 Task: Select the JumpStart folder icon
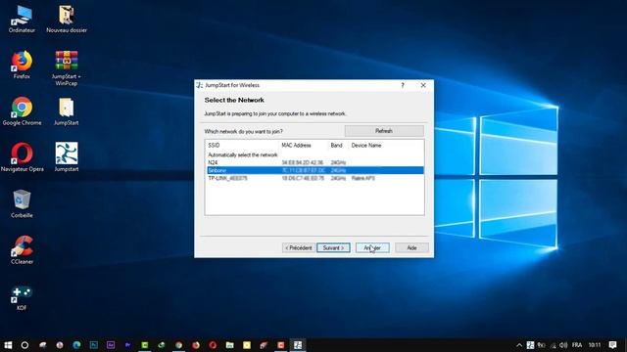pos(67,110)
